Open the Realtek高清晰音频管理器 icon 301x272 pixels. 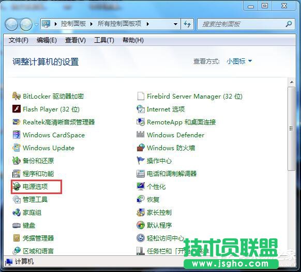coord(17,122)
